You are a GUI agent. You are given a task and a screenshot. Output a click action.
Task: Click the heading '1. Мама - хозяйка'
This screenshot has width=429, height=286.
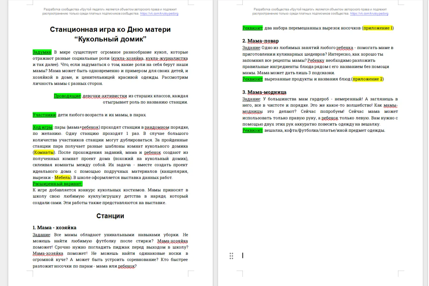click(x=54, y=227)
